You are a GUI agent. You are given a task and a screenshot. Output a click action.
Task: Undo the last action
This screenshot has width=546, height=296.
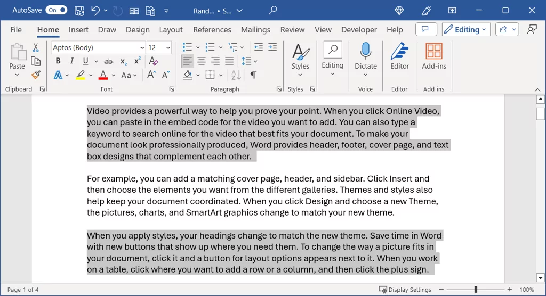click(x=95, y=11)
